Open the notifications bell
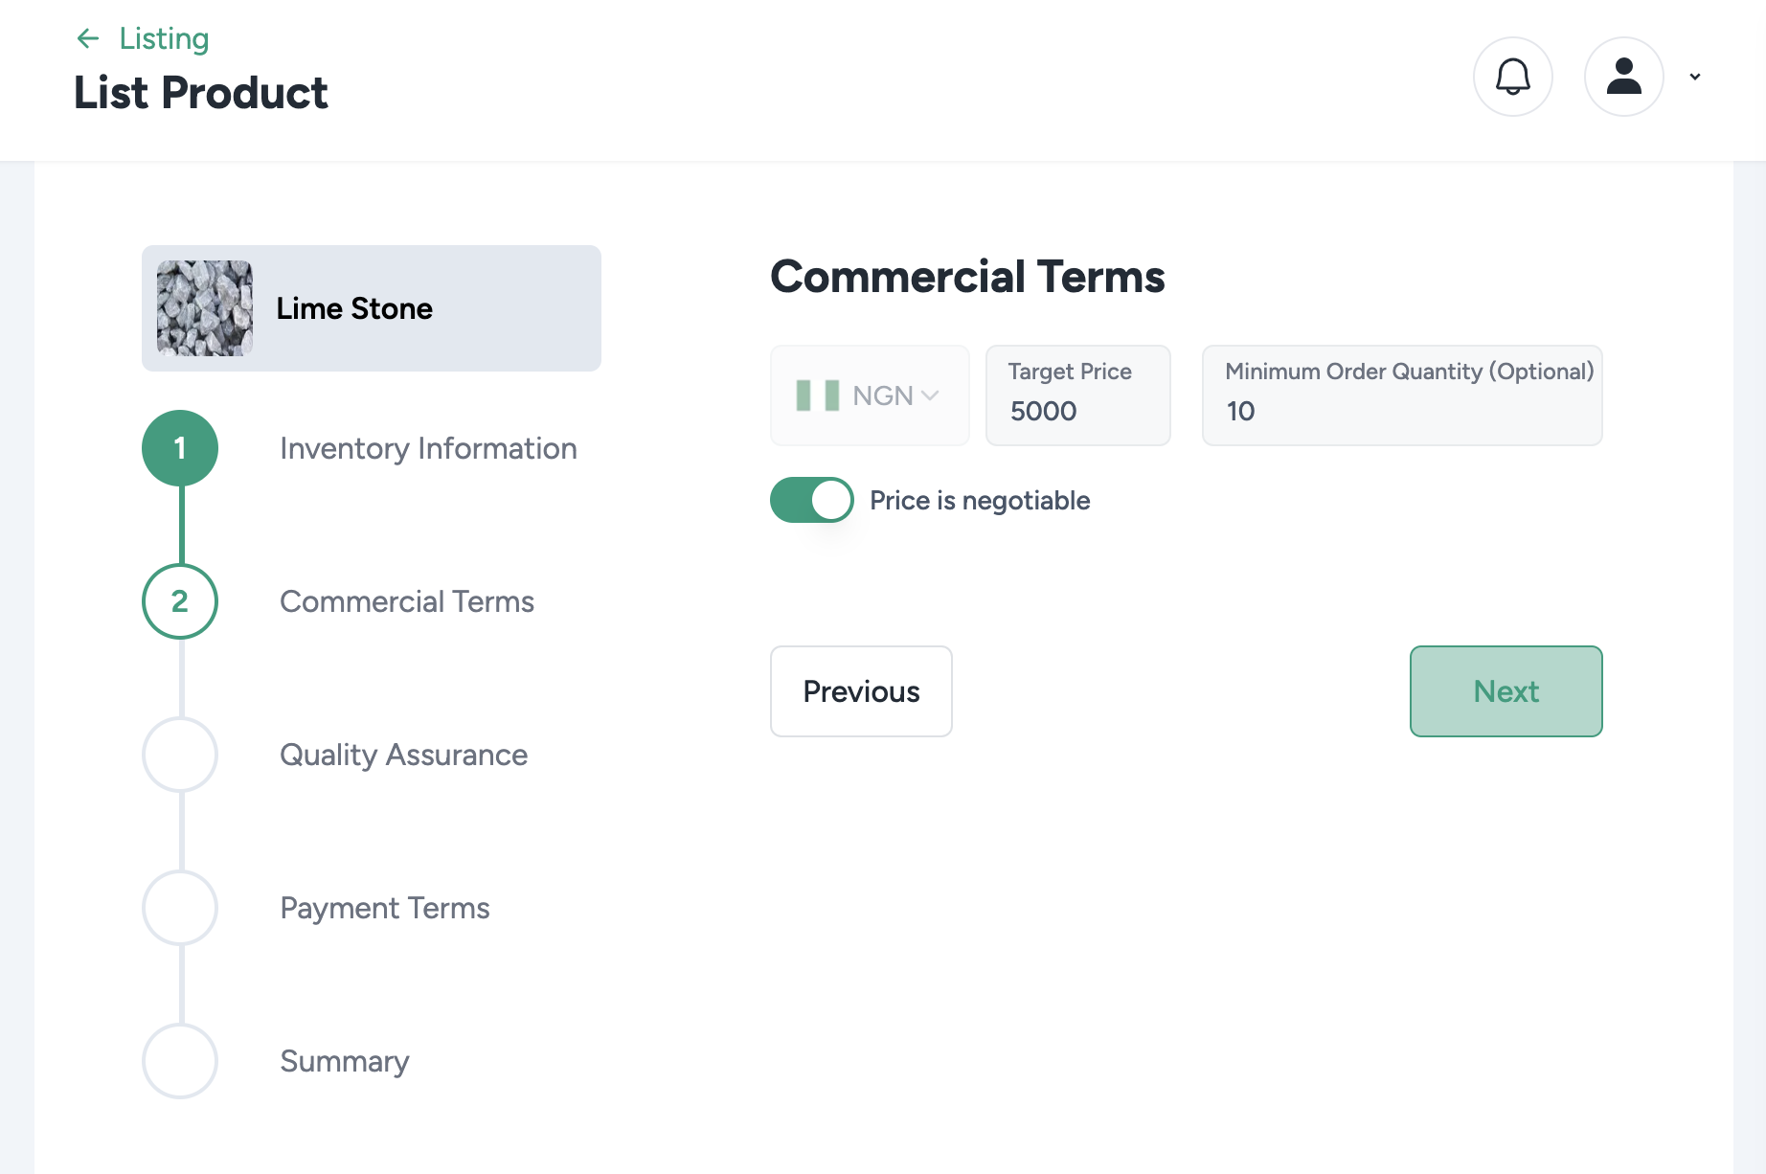 (1512, 77)
